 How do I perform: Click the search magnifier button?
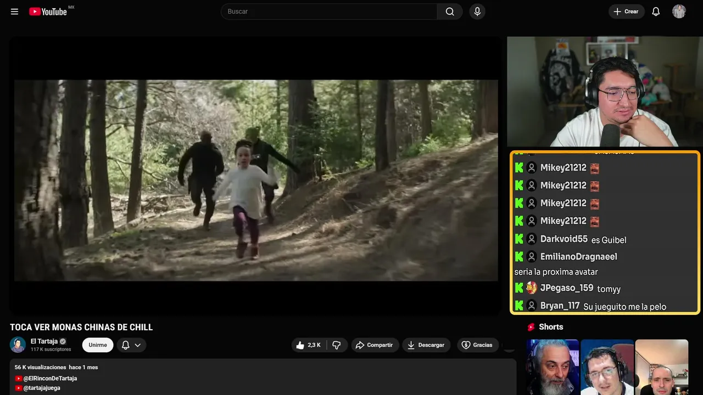click(450, 12)
